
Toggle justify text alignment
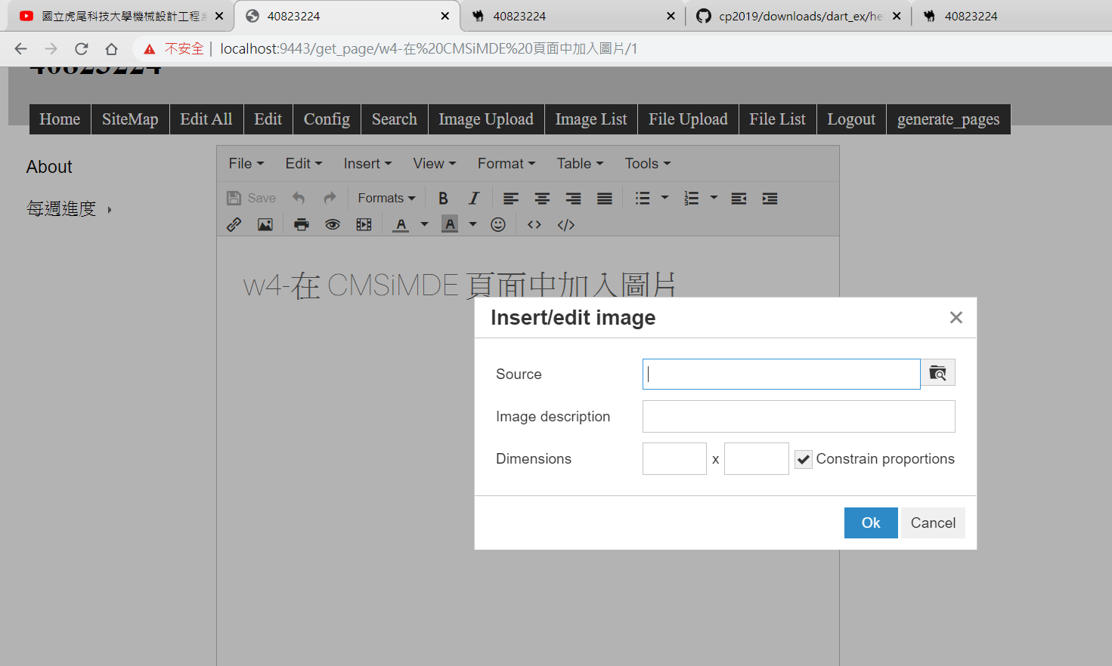pyautogui.click(x=604, y=199)
